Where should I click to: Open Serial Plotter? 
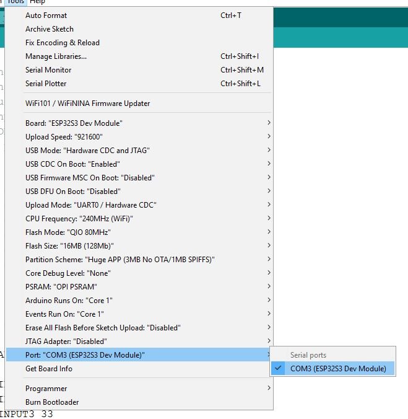[x=46, y=84]
